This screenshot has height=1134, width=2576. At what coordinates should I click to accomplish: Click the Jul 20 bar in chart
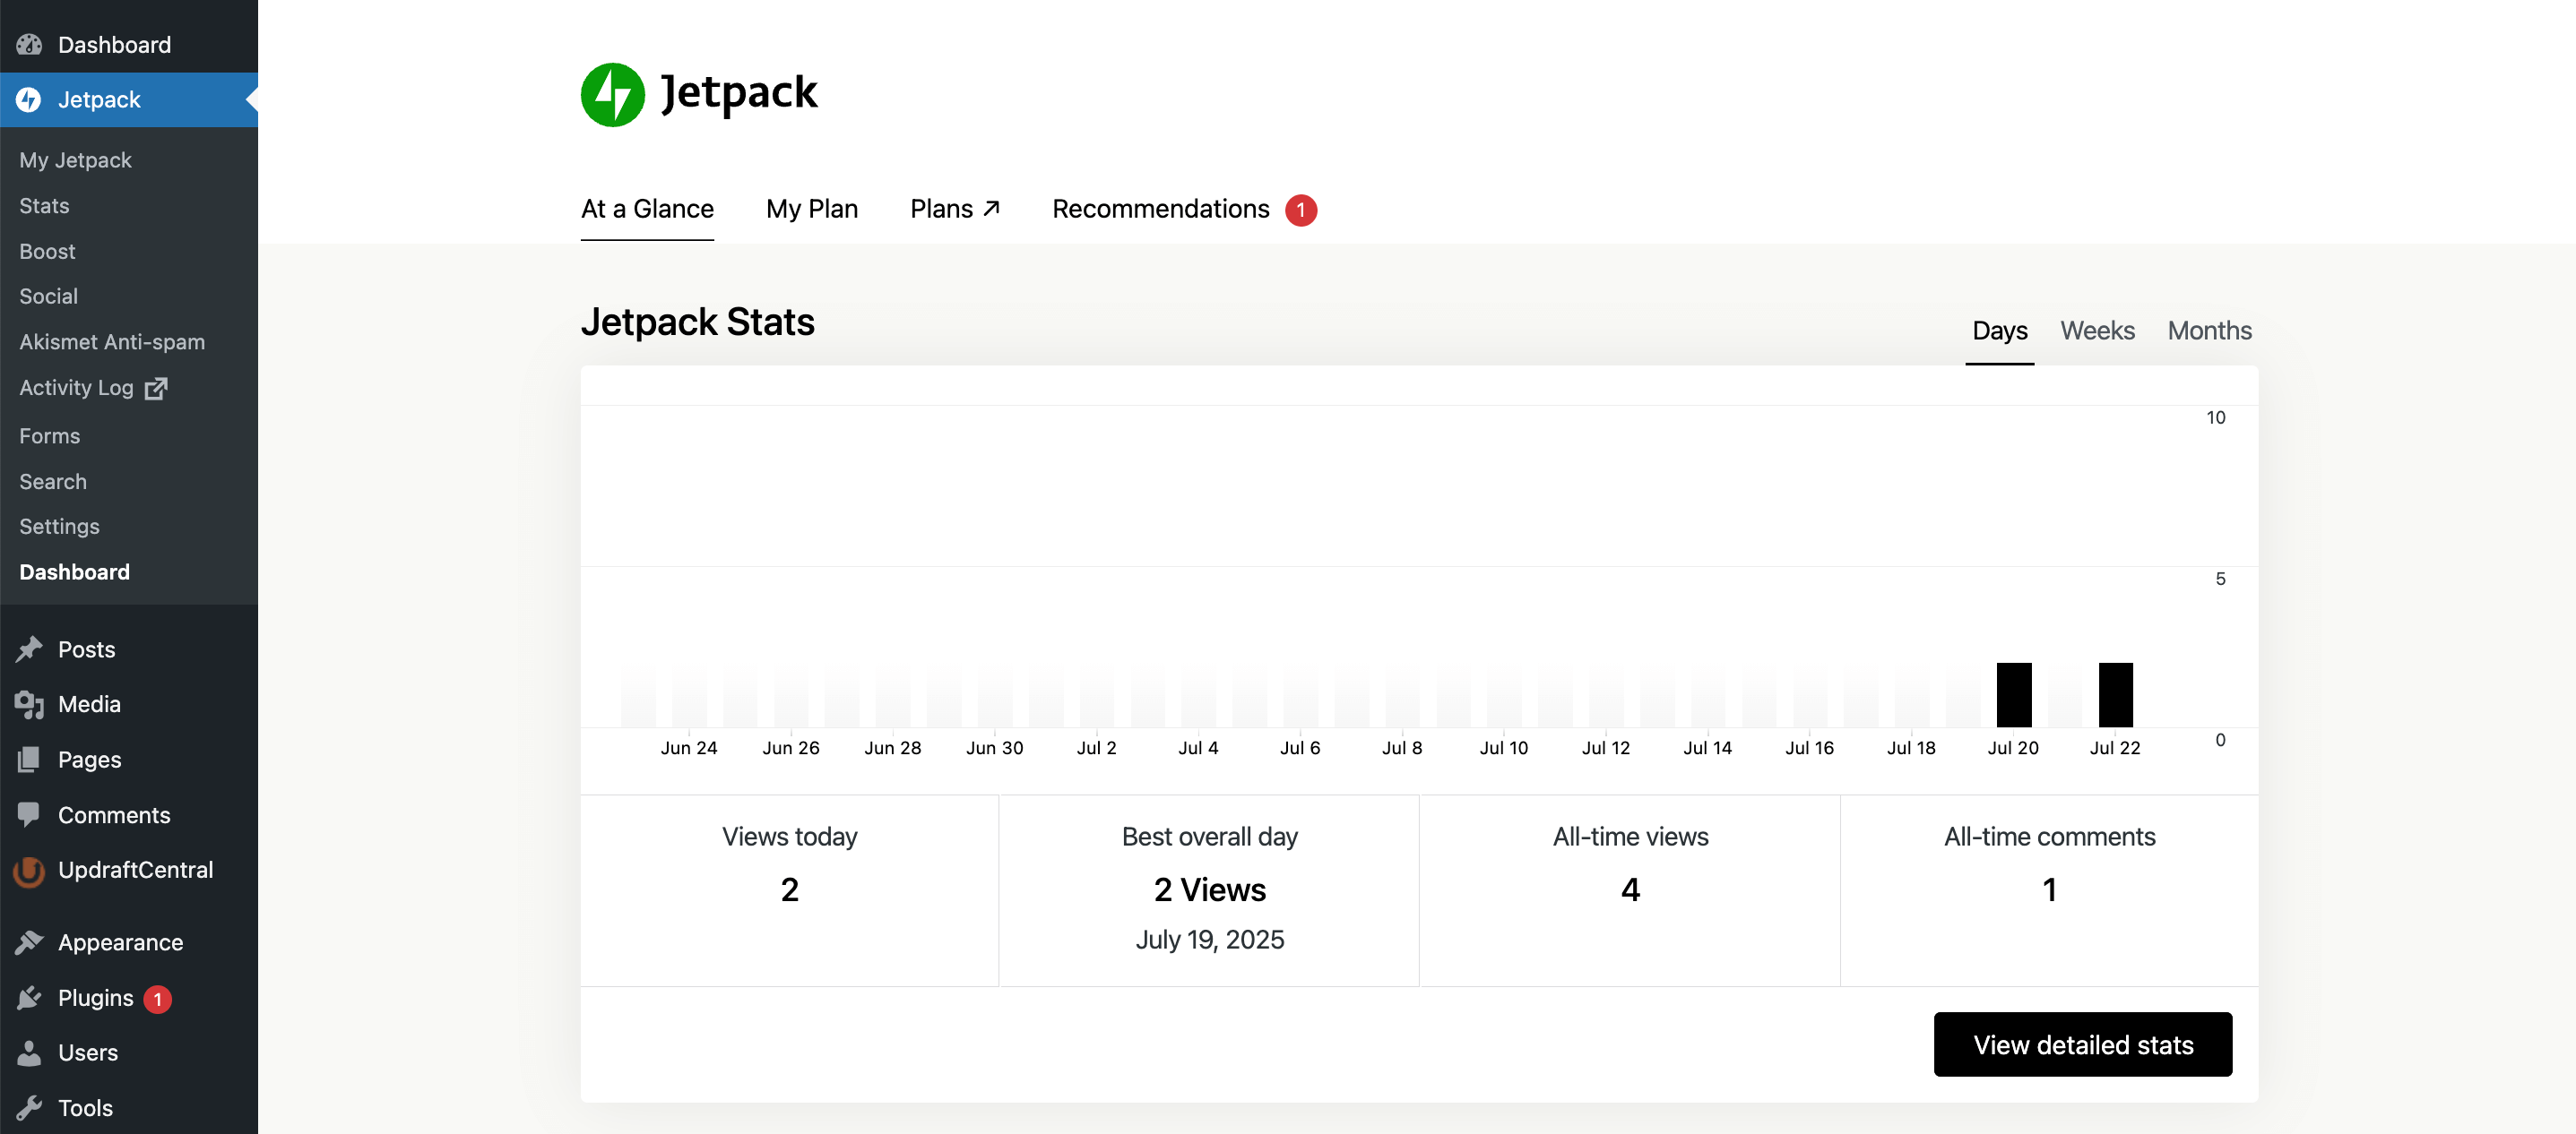coord(2013,694)
